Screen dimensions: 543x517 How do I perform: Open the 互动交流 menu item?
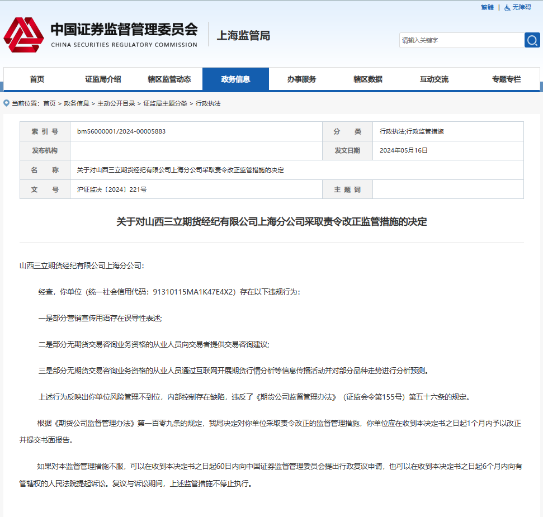(x=435, y=79)
